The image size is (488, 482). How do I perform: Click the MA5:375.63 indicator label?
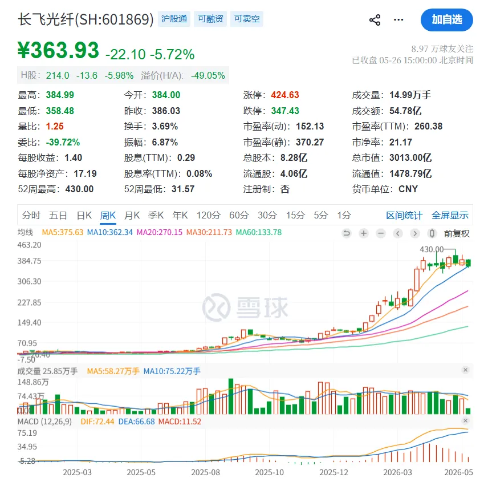63,232
